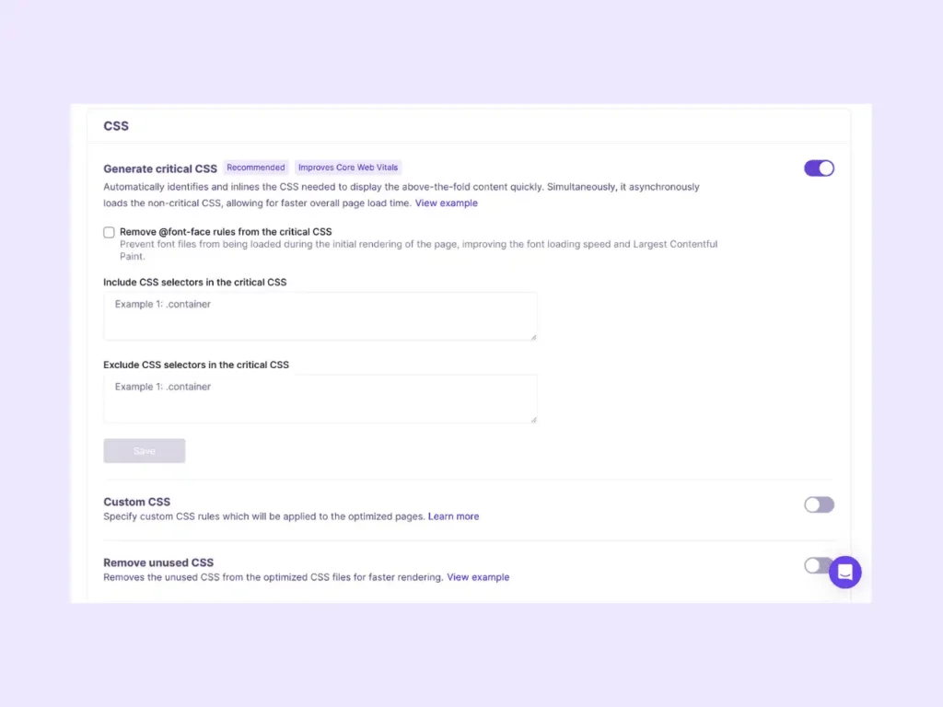This screenshot has width=943, height=707.
Task: Click the Generate critical CSS heading
Action: [x=160, y=168]
